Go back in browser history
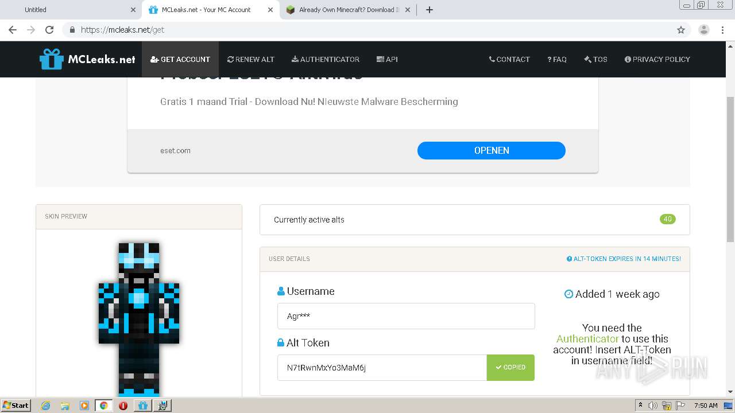The image size is (735, 413). pyautogui.click(x=13, y=30)
